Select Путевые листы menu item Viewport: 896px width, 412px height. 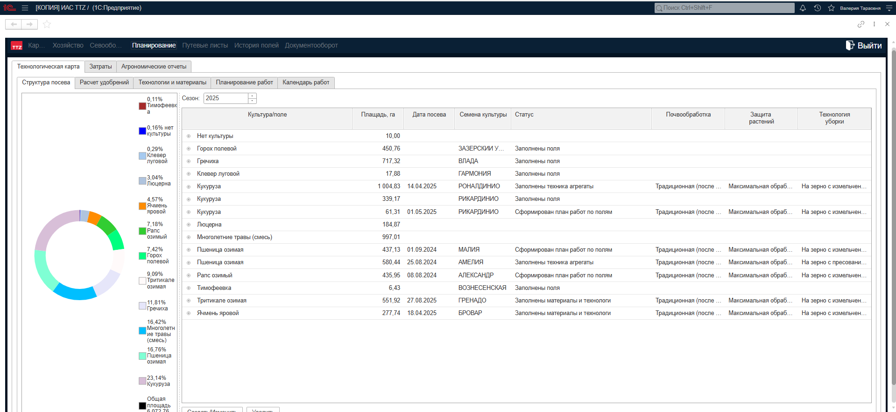tap(205, 46)
